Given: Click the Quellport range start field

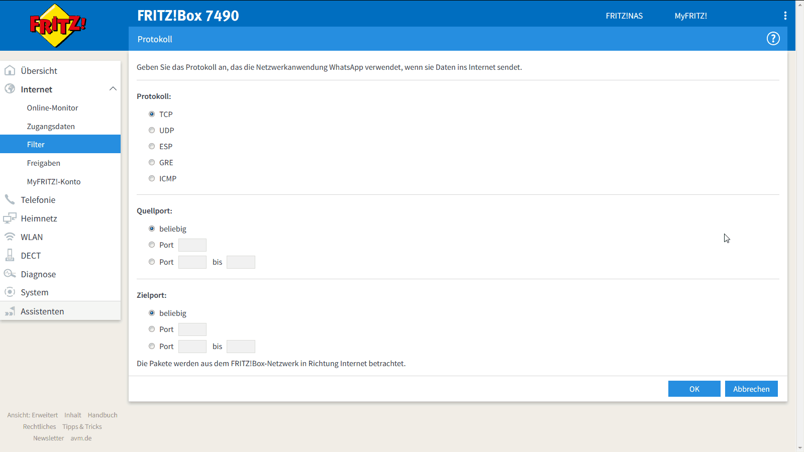Looking at the screenshot, I should [192, 262].
